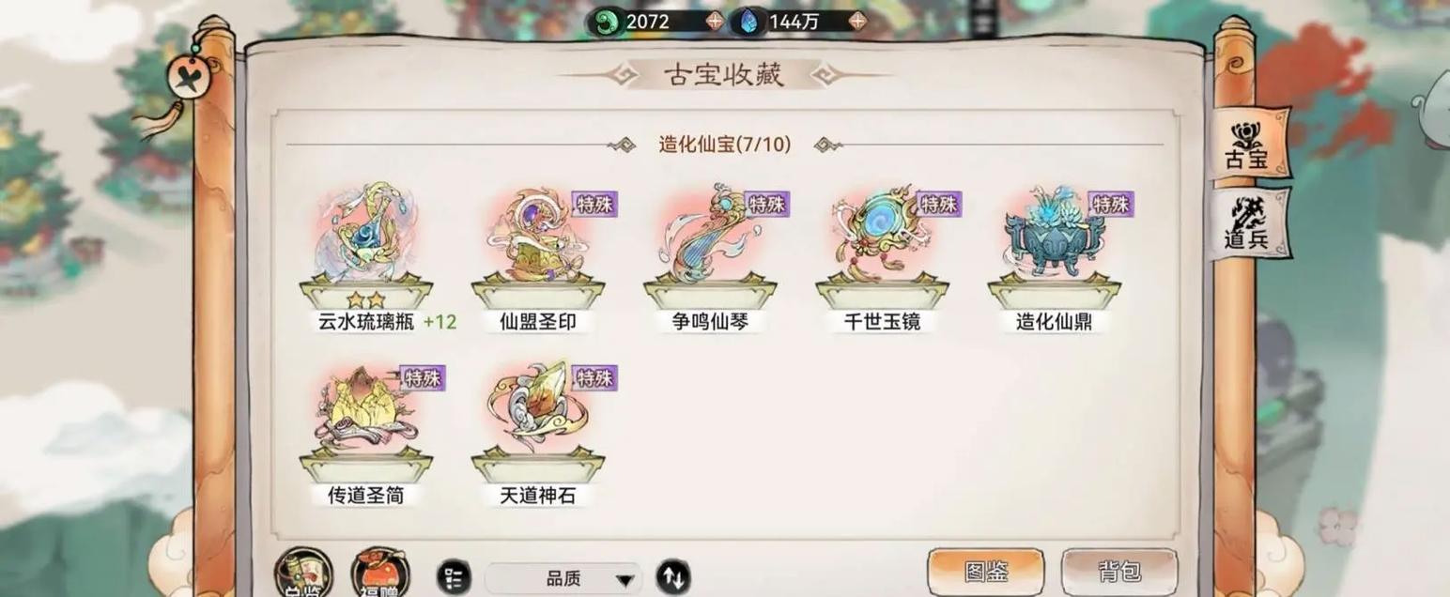Switch to the 古宝 side tab
The image size is (1450, 597).
point(1248,145)
